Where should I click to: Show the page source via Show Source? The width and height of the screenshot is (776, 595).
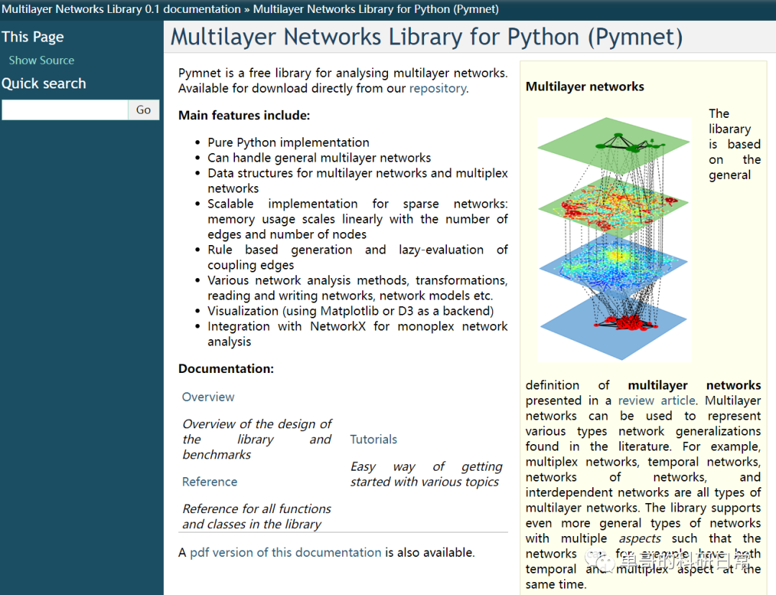(x=41, y=60)
